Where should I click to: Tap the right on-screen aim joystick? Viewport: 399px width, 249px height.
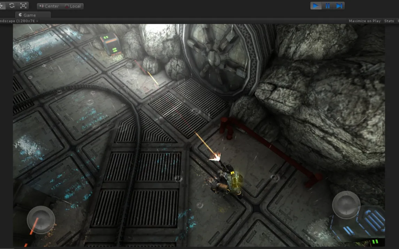point(346,205)
